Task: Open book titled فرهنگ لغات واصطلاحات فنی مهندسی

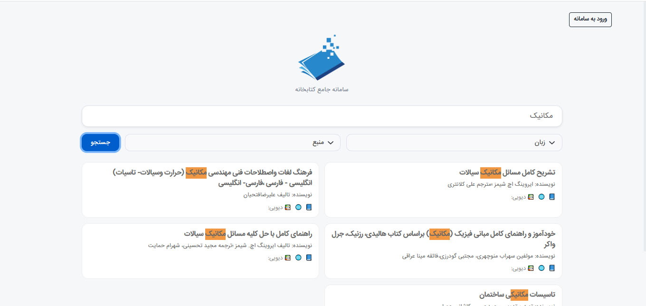Action: click(212, 177)
